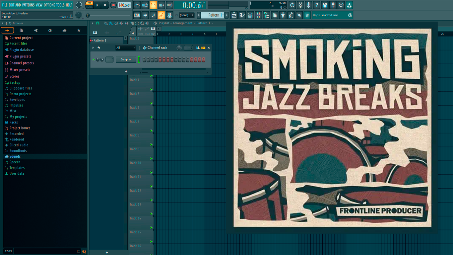Click the Sampler channel button
The image size is (453, 255).
coord(126,60)
